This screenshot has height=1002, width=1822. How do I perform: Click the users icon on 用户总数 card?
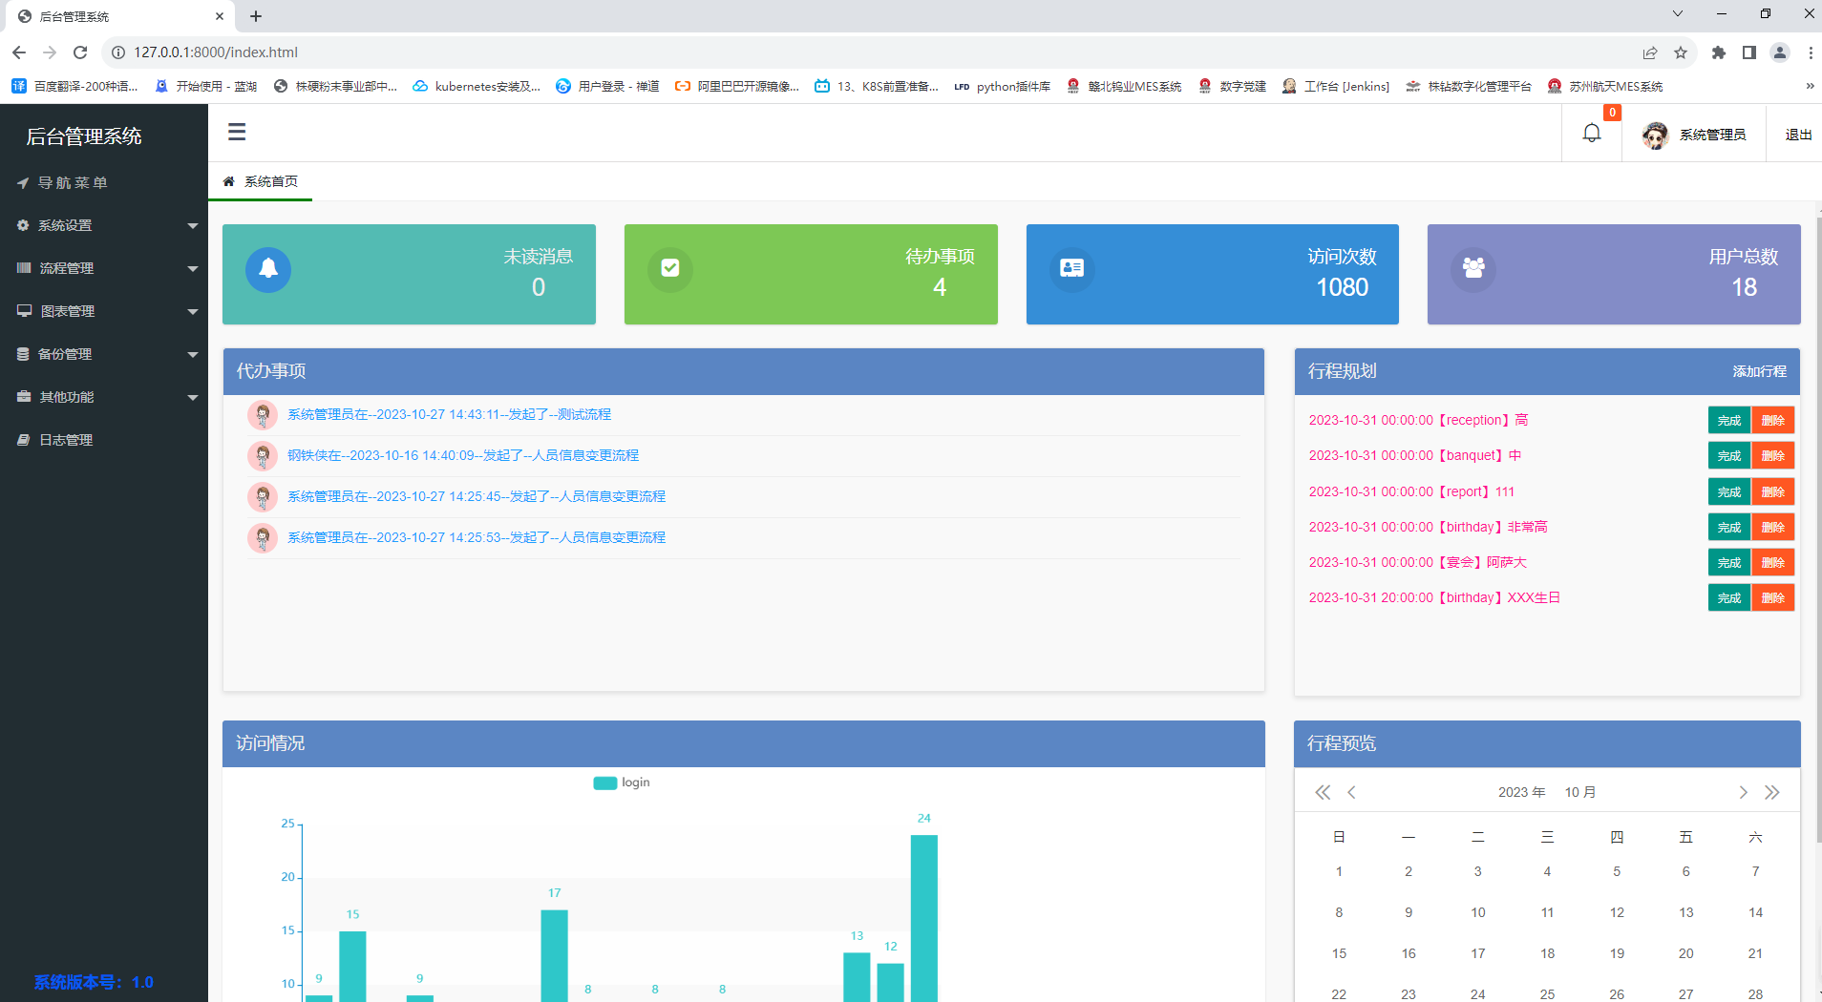pyautogui.click(x=1472, y=269)
